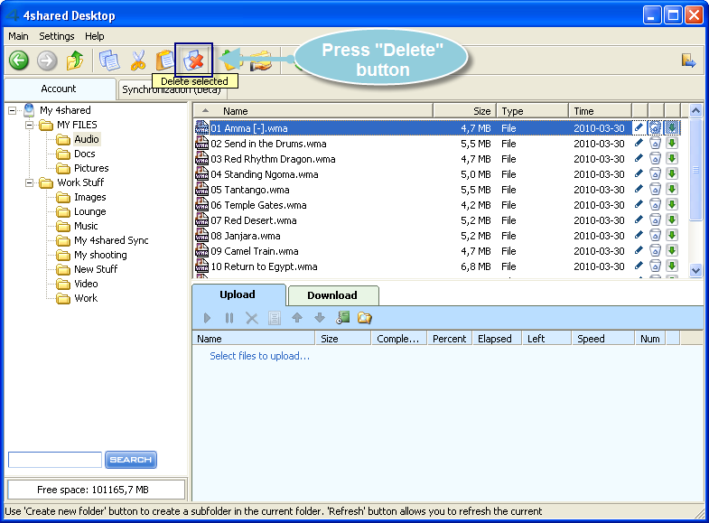The width and height of the screenshot is (709, 523).
Task: Move upload item up in queue
Action: pos(297,318)
